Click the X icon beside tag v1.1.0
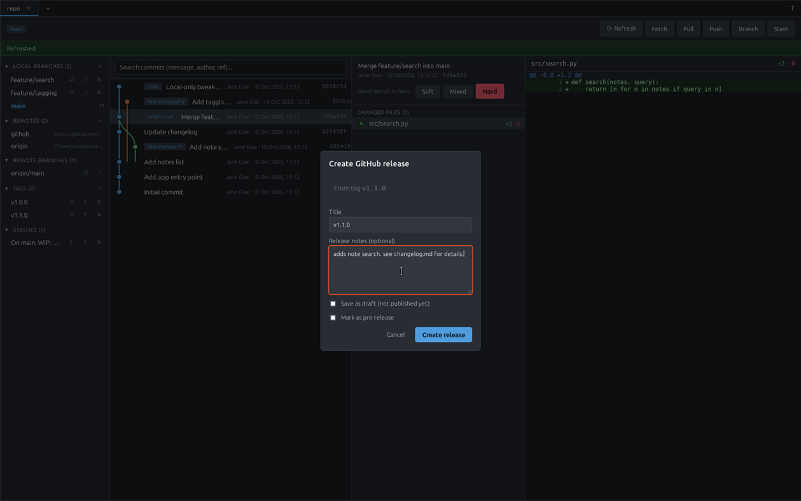 pyautogui.click(x=99, y=215)
